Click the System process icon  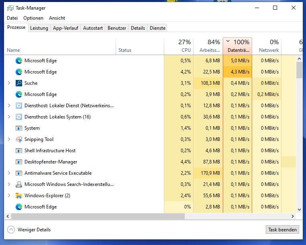click(x=19, y=128)
